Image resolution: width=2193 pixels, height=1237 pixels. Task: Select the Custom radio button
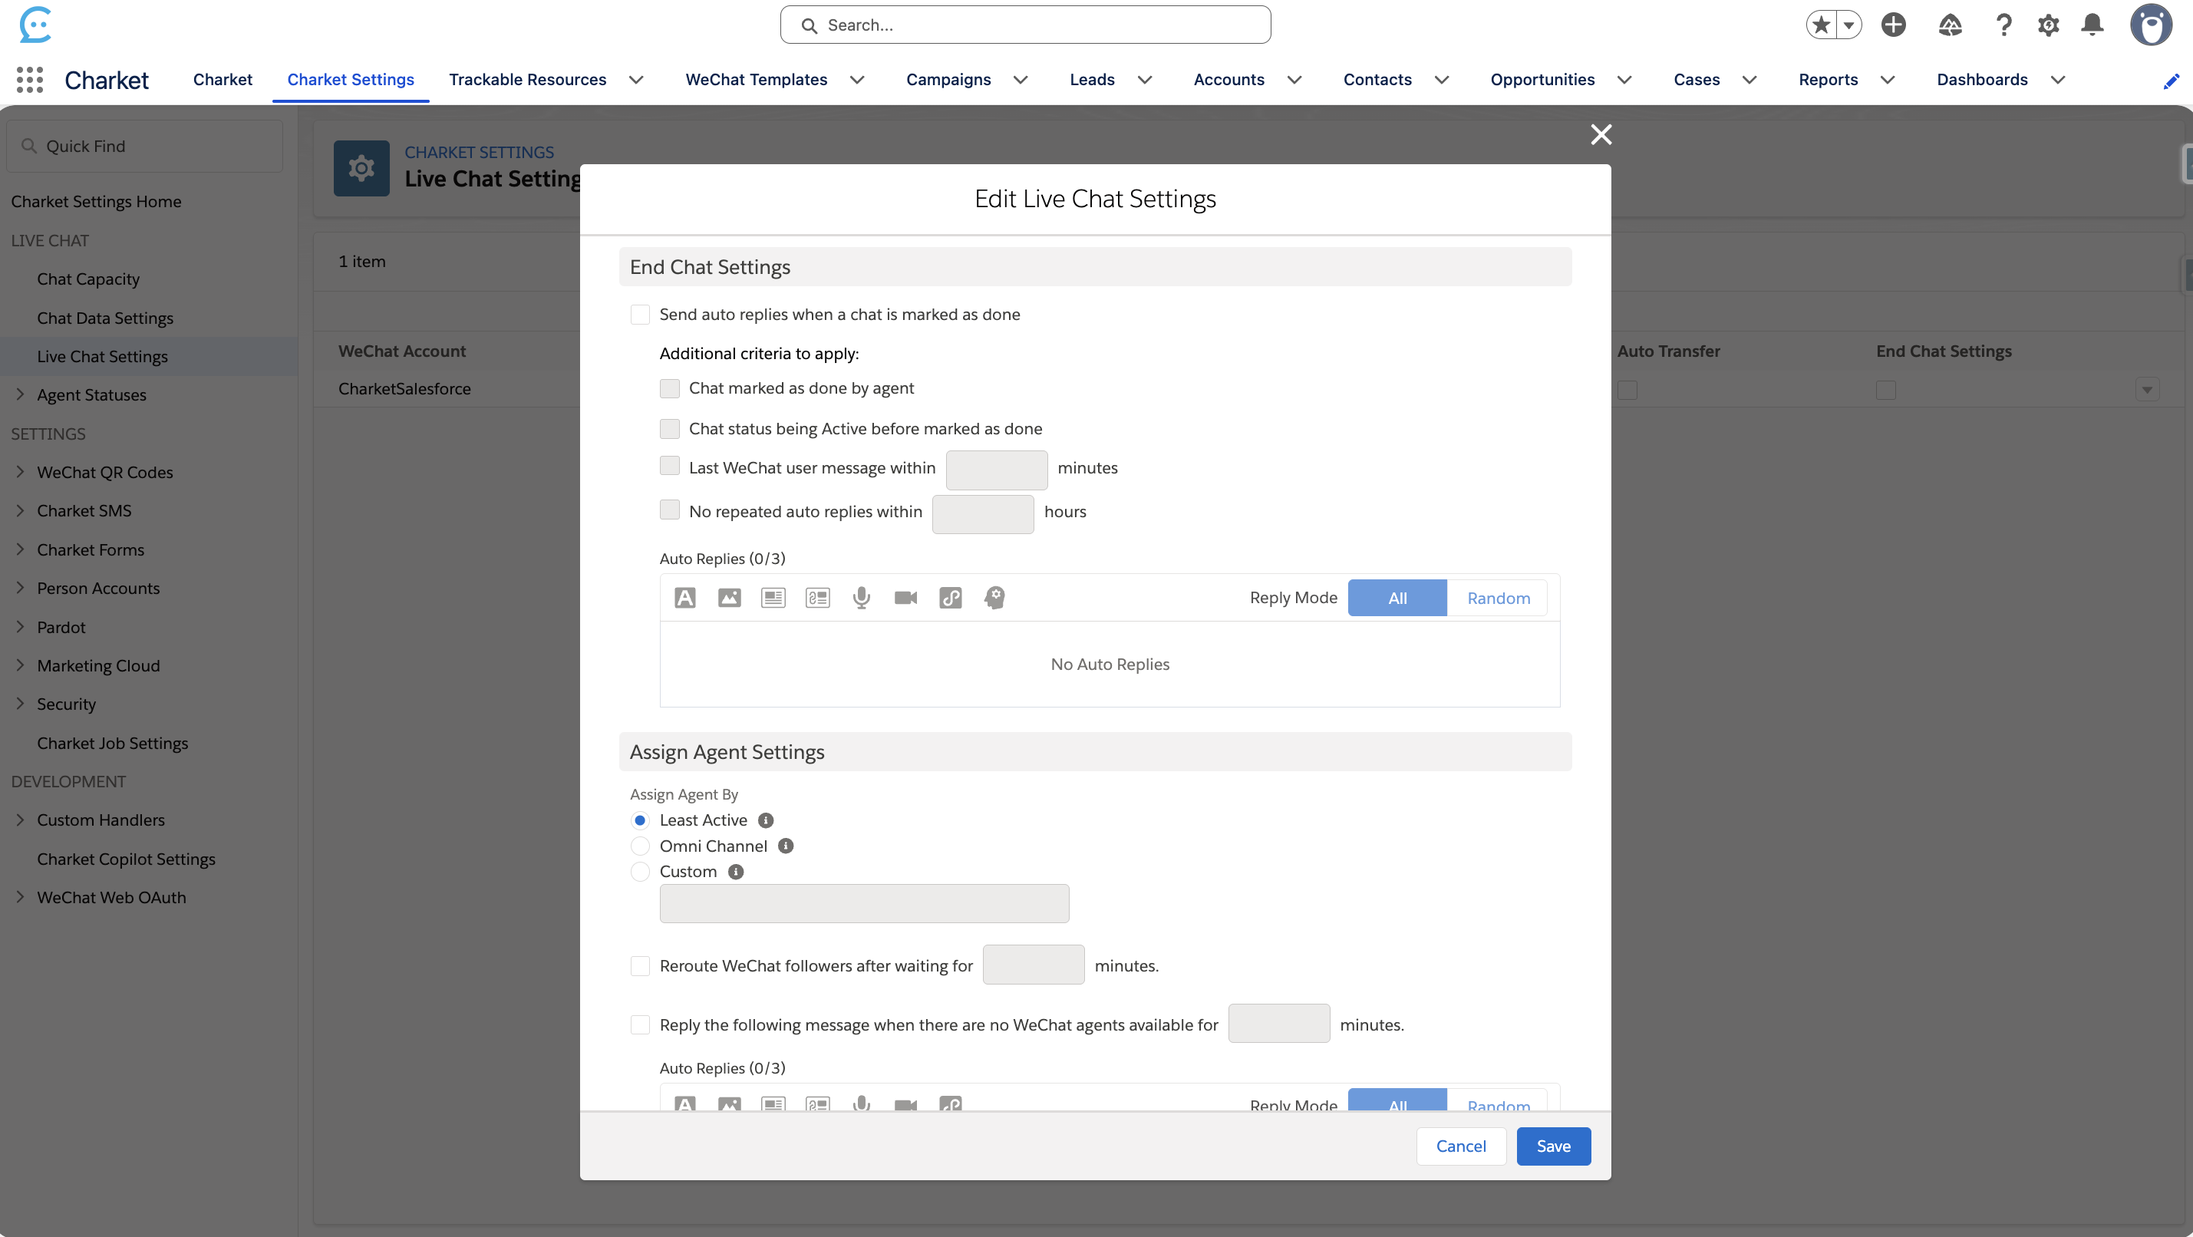point(640,872)
